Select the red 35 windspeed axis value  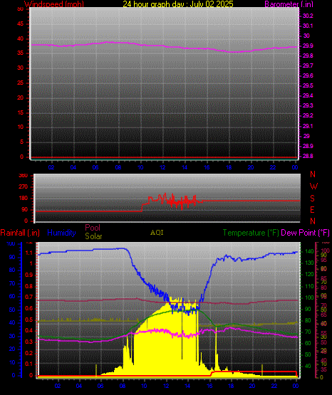[21, 53]
